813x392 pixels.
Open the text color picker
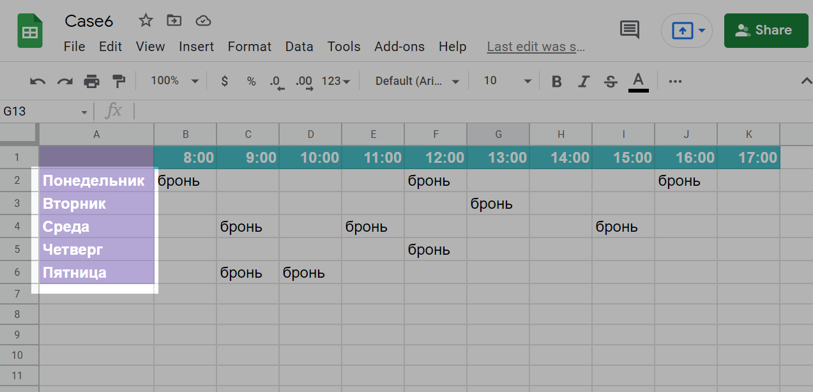coord(638,81)
